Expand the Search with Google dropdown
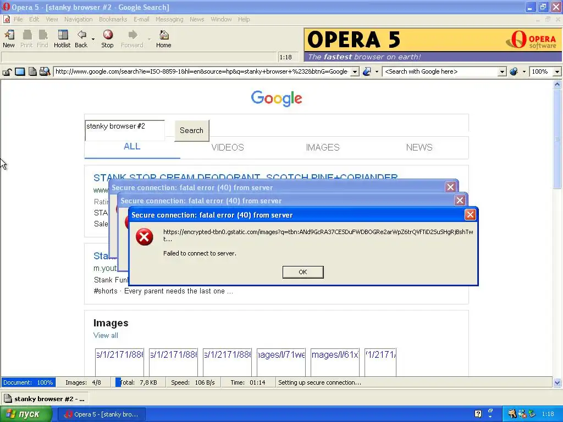 (x=503, y=72)
